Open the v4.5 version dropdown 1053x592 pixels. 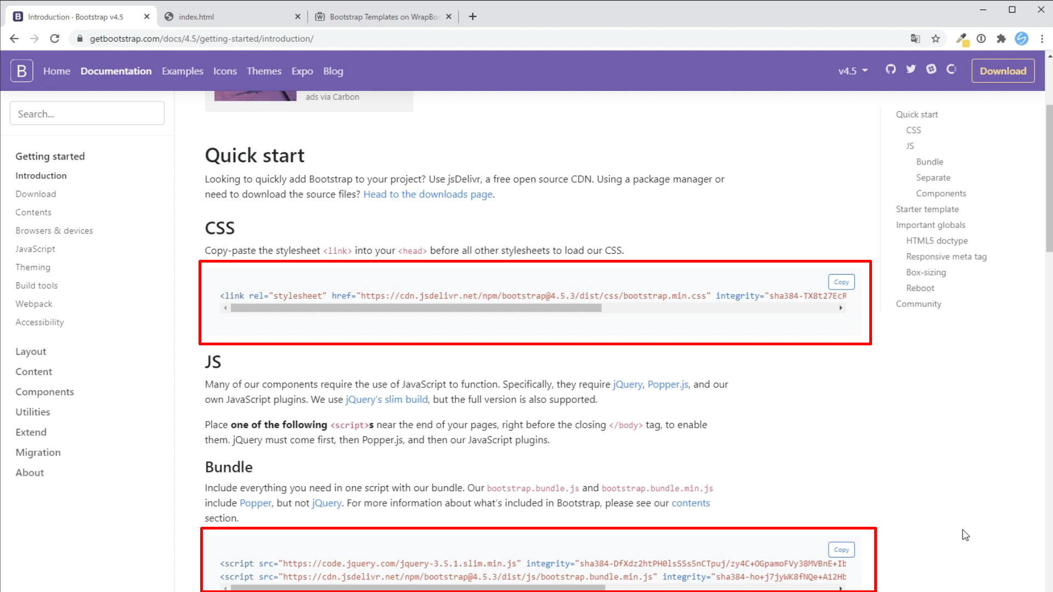pyautogui.click(x=853, y=71)
